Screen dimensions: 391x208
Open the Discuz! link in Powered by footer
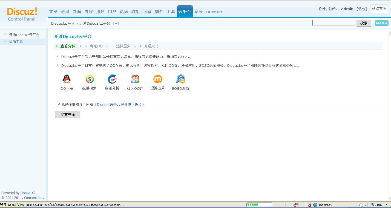click(x=25, y=193)
